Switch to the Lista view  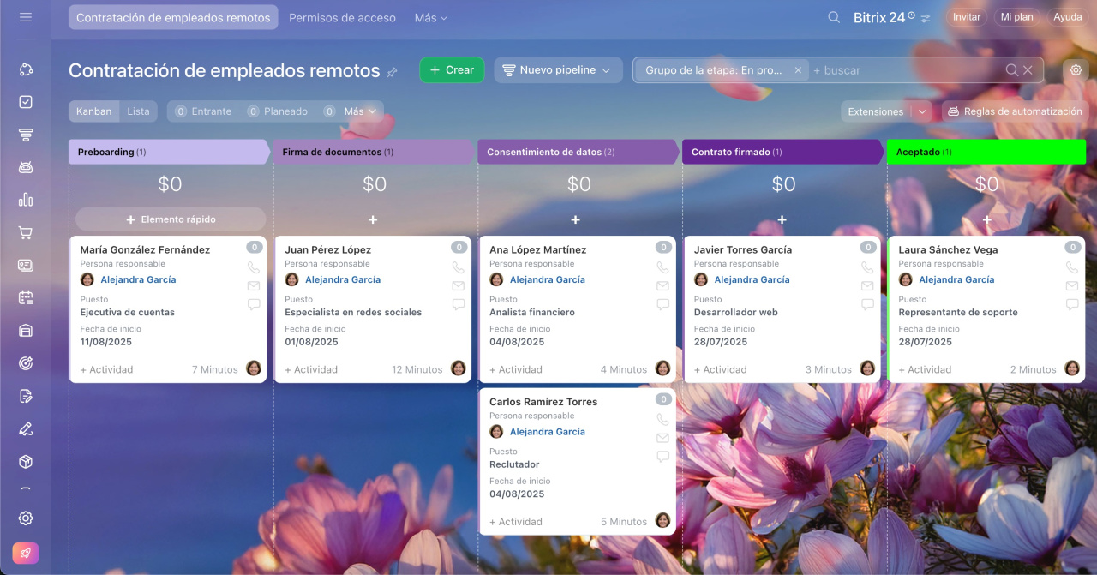click(x=138, y=111)
